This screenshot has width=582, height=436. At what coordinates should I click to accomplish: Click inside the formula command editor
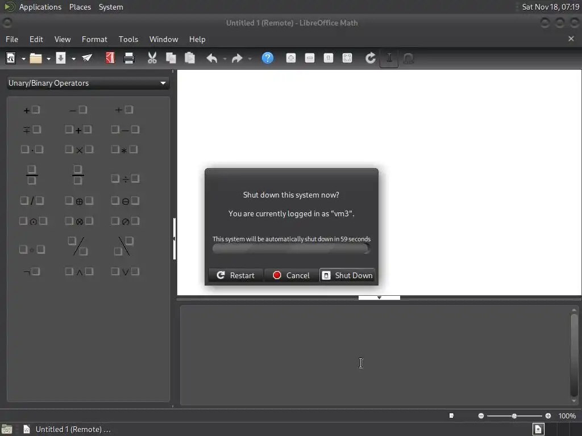click(375, 355)
